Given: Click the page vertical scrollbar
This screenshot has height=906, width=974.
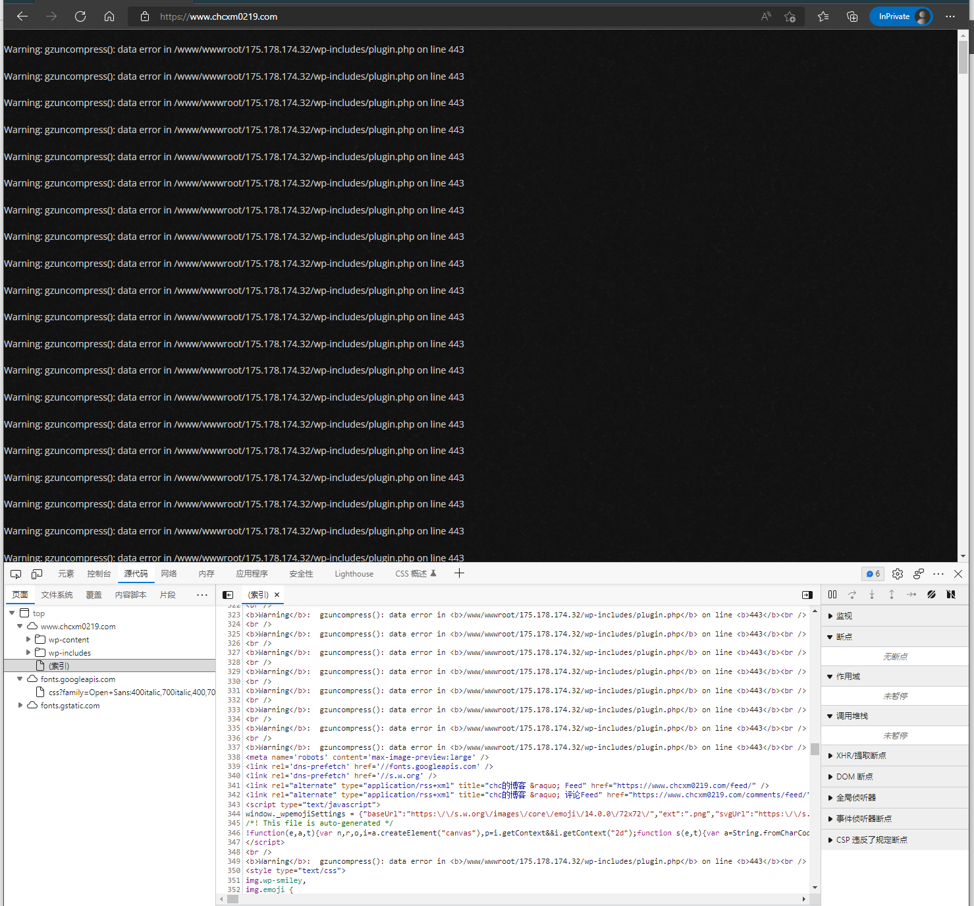Looking at the screenshot, I should pyautogui.click(x=963, y=295).
